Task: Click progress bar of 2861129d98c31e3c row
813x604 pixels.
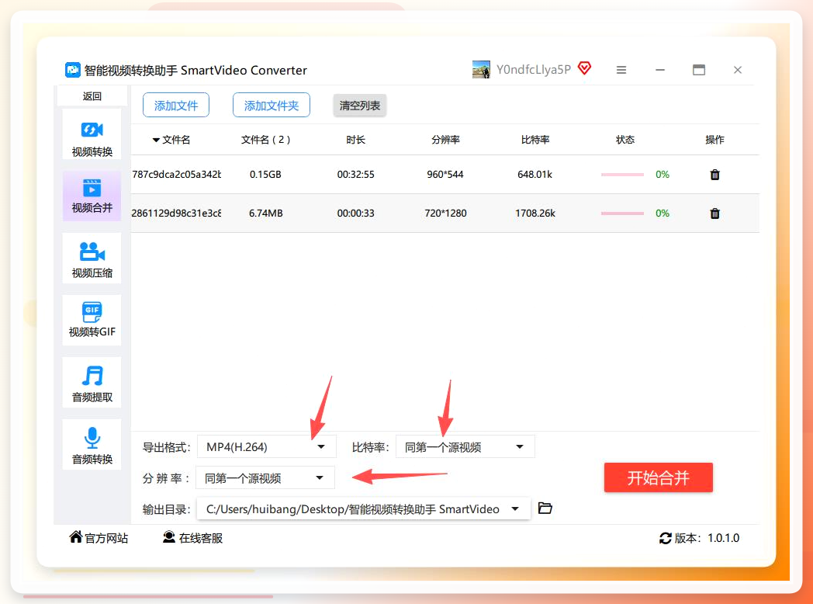Action: (622, 213)
